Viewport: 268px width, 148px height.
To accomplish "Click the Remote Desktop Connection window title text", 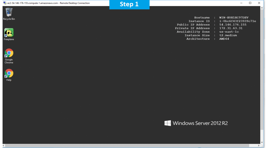I will point(48,3).
